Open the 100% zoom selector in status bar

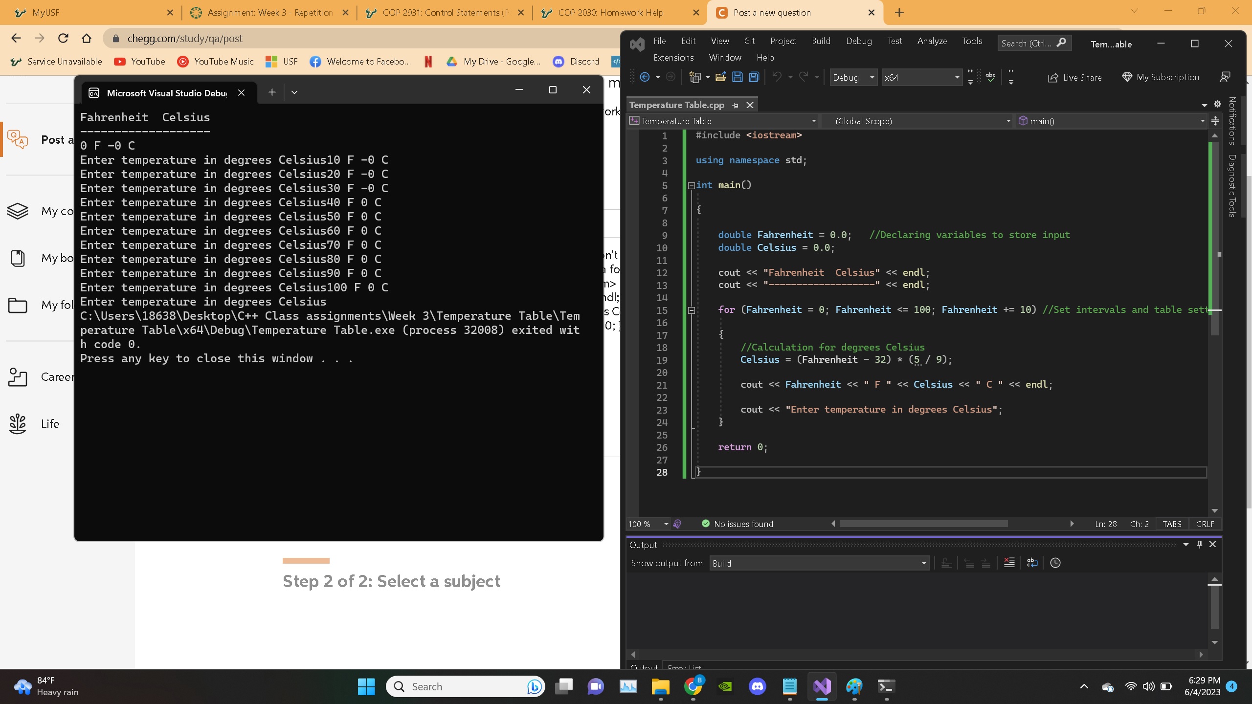point(647,524)
